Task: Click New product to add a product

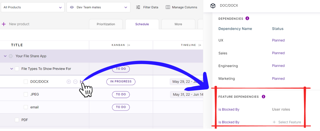Action: (19, 24)
